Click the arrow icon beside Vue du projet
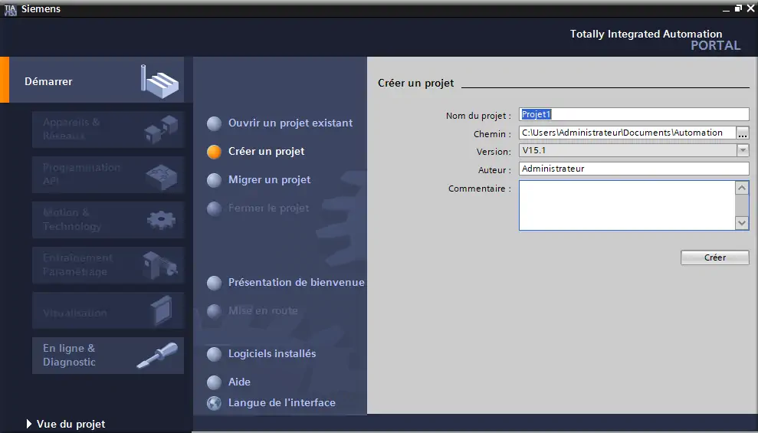The height and width of the screenshot is (433, 758). pos(29,425)
